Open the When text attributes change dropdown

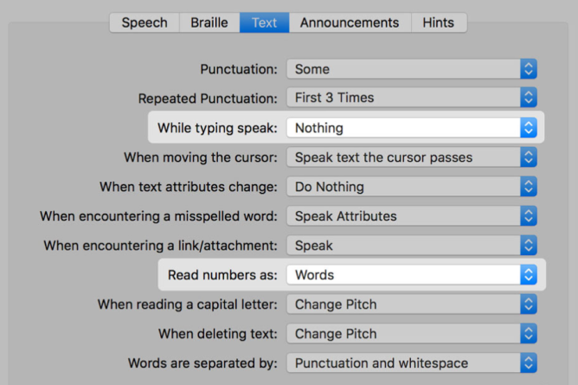[x=412, y=187]
